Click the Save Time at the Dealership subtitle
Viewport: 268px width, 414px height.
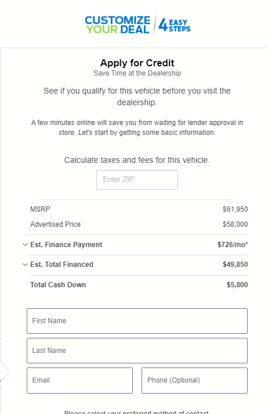137,73
